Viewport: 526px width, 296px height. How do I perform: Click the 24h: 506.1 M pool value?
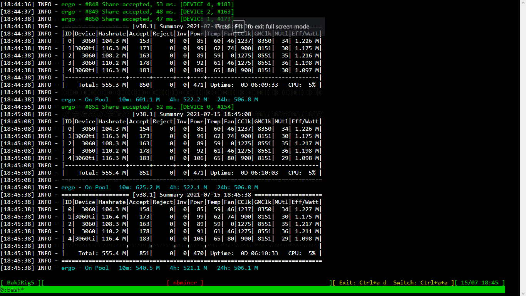pyautogui.click(x=237, y=268)
